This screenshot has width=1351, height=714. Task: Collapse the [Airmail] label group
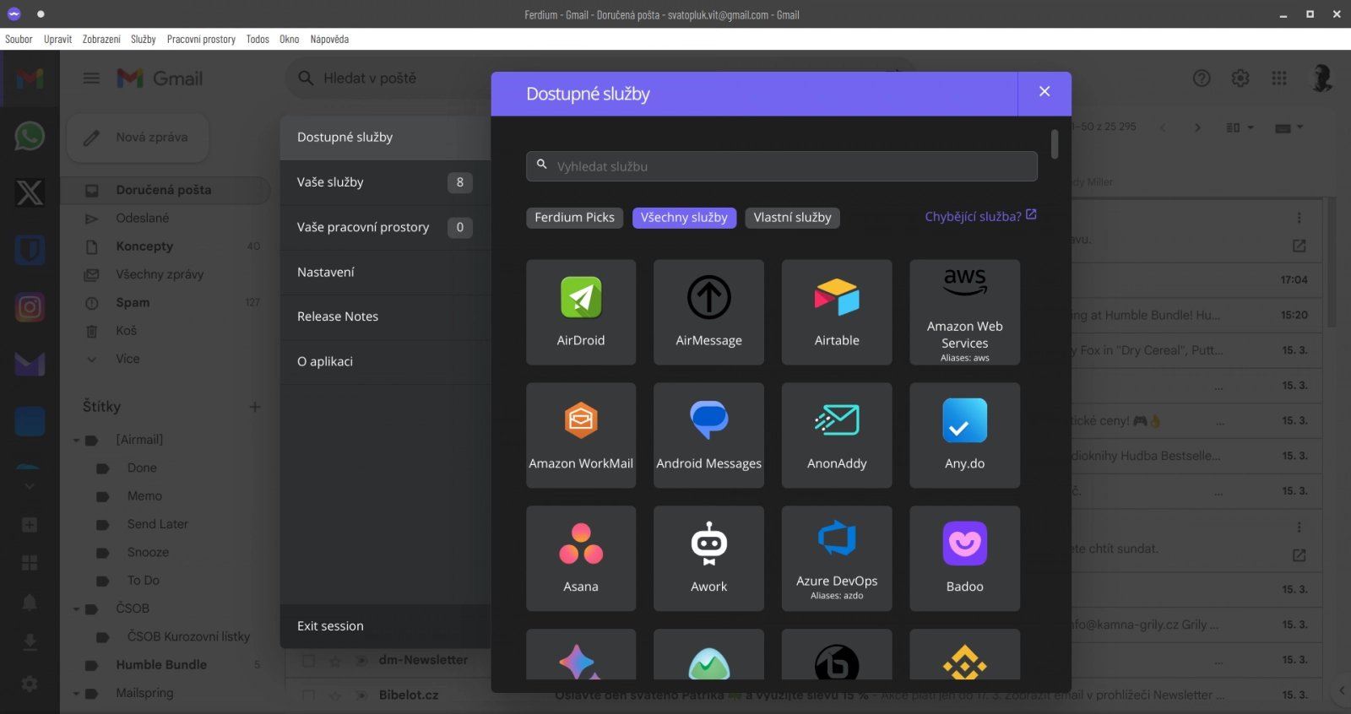coord(76,441)
